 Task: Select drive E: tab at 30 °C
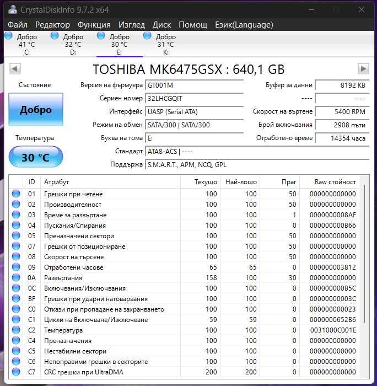click(x=120, y=44)
